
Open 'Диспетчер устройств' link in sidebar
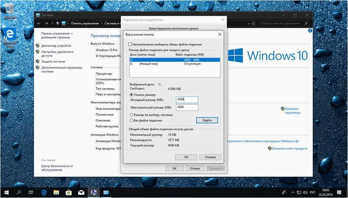(56, 46)
